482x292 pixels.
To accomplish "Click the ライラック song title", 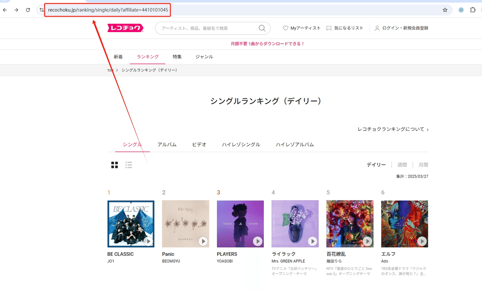I will click(284, 254).
